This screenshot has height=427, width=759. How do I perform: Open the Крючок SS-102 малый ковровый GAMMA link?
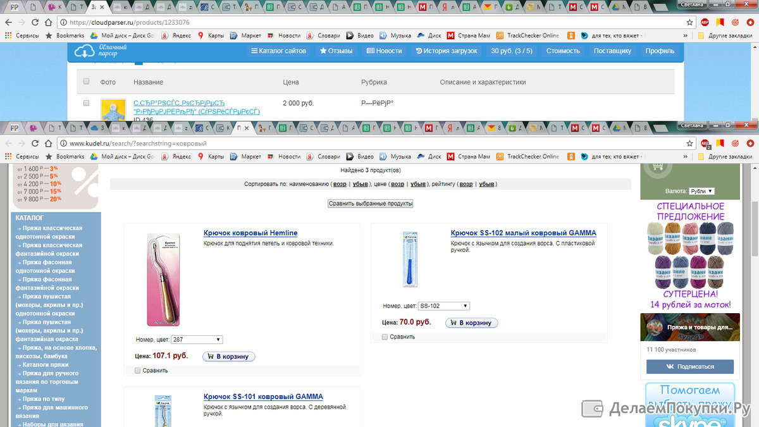pos(523,233)
